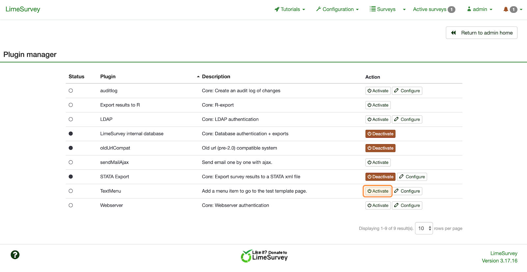Deactivate the oldUrlCompat plugin
Viewport: 527px width, 272px height.
[380, 148]
